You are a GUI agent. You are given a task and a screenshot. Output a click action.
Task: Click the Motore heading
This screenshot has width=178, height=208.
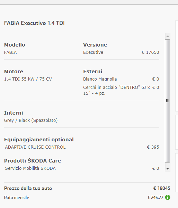tap(14, 72)
